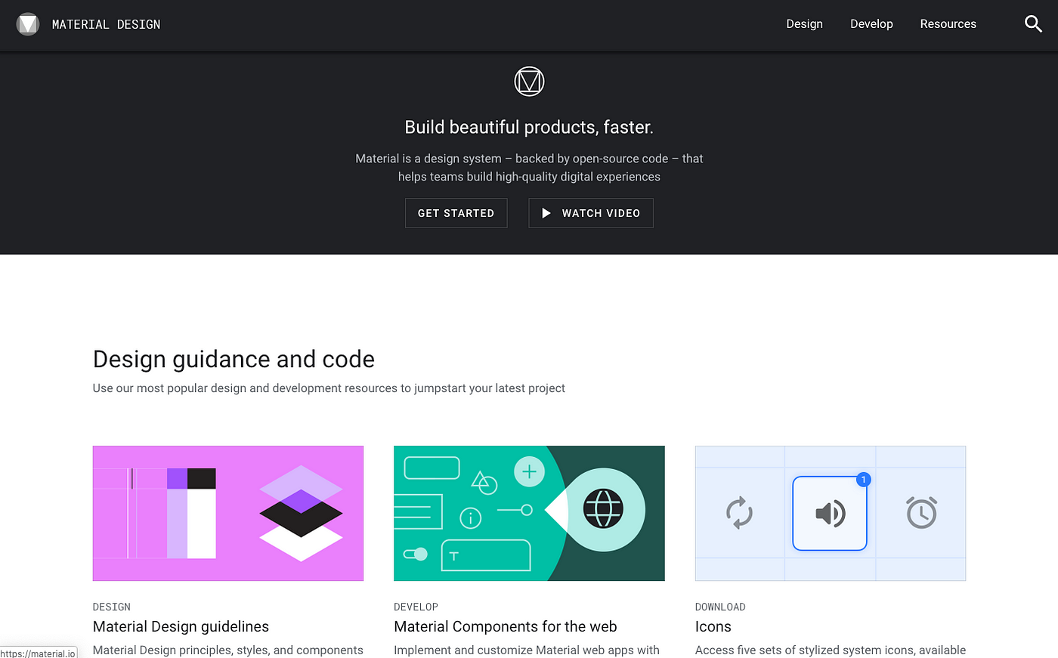Click the info circle icon in Develop card
1058x658 pixels.
pos(471,517)
